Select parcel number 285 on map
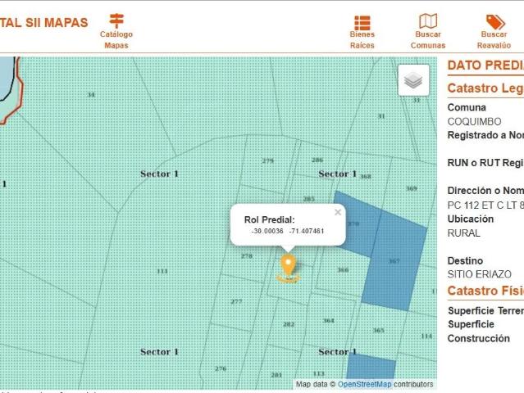This screenshot has height=393, width=524. (x=308, y=199)
